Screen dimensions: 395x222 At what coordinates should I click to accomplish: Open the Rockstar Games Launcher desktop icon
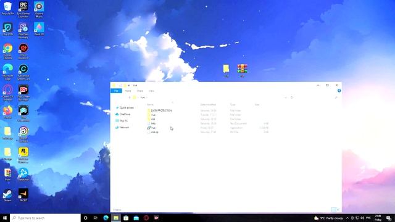23,155
